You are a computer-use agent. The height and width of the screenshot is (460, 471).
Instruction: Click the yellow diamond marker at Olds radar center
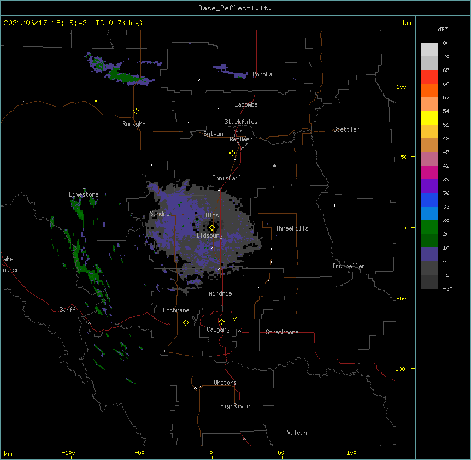point(212,228)
